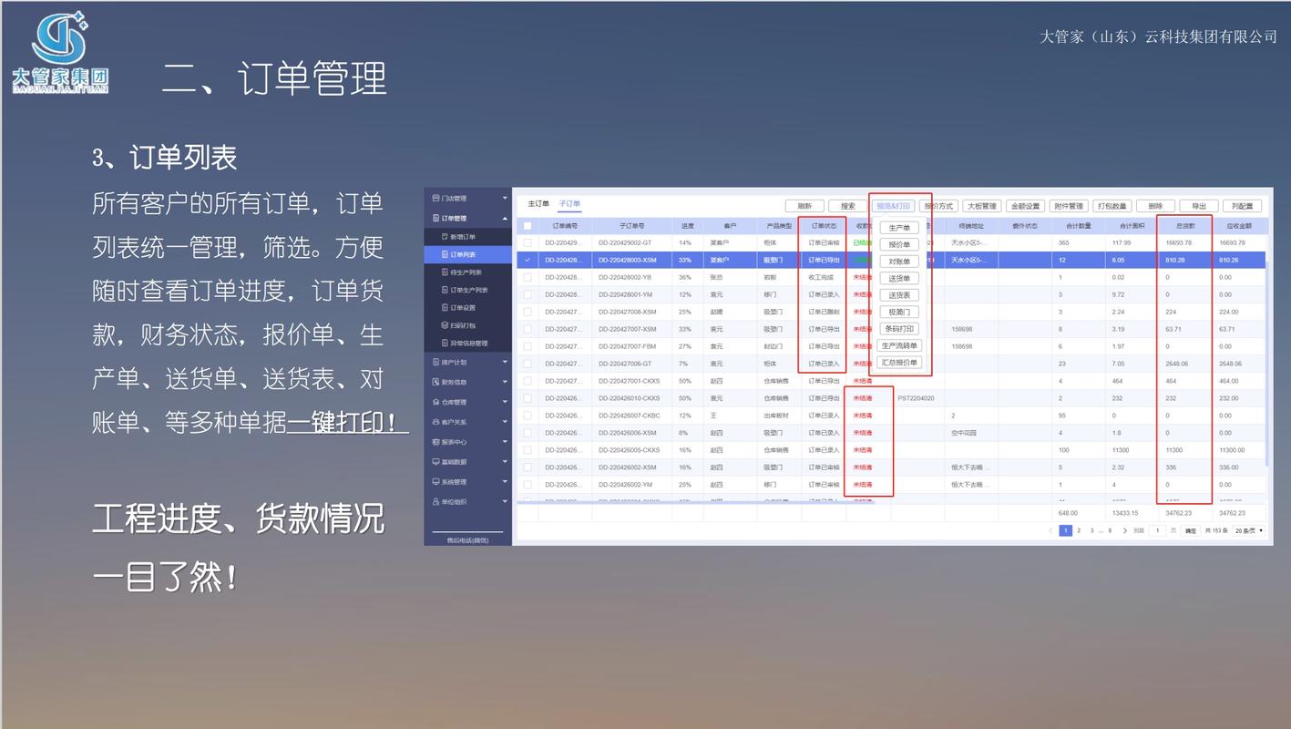1291x729 pixels.
Task: Switch to the 子订单 tab
Action: pyautogui.click(x=569, y=204)
